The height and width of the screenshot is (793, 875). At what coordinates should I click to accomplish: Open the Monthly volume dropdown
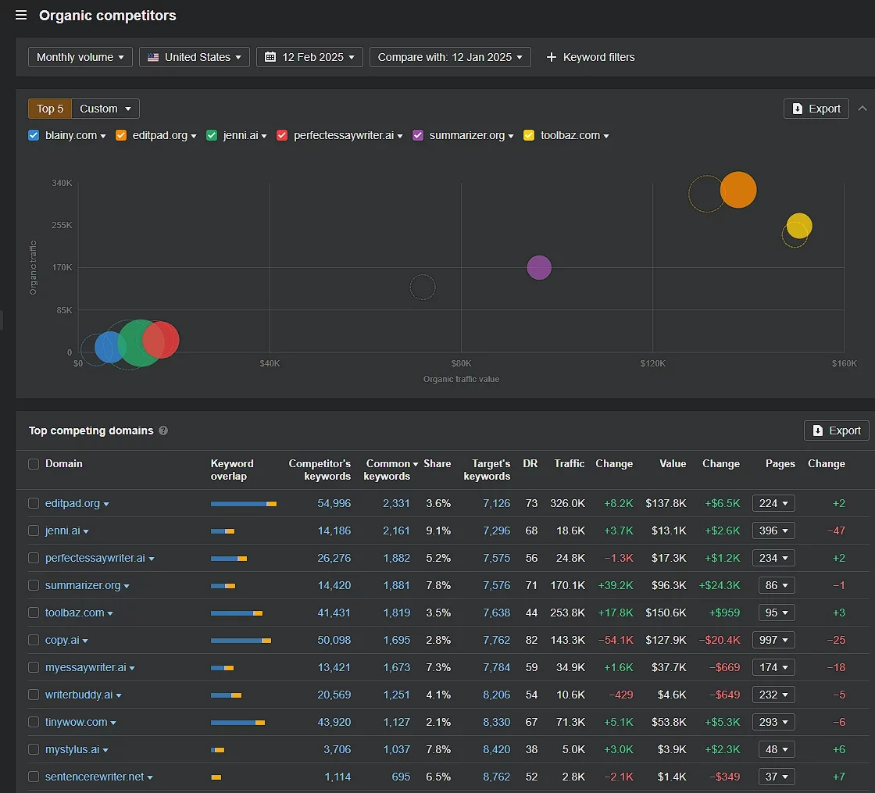pos(80,57)
